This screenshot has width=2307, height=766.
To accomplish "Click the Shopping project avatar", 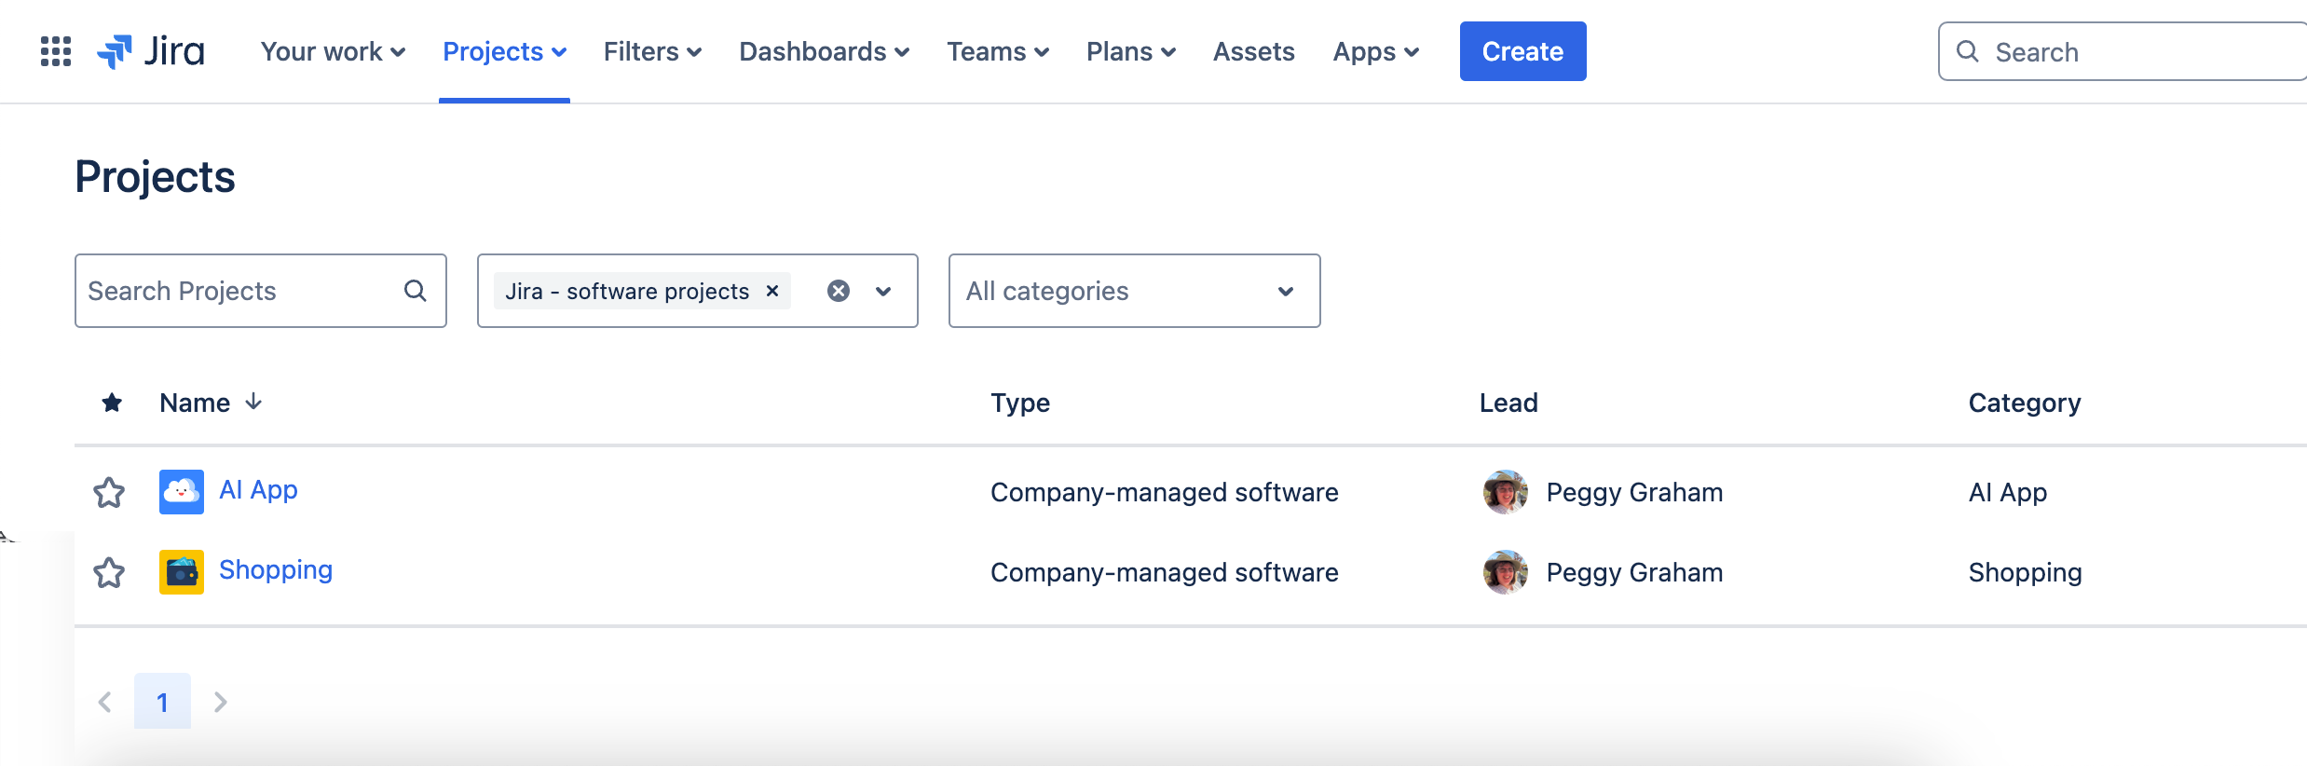I will [x=182, y=572].
